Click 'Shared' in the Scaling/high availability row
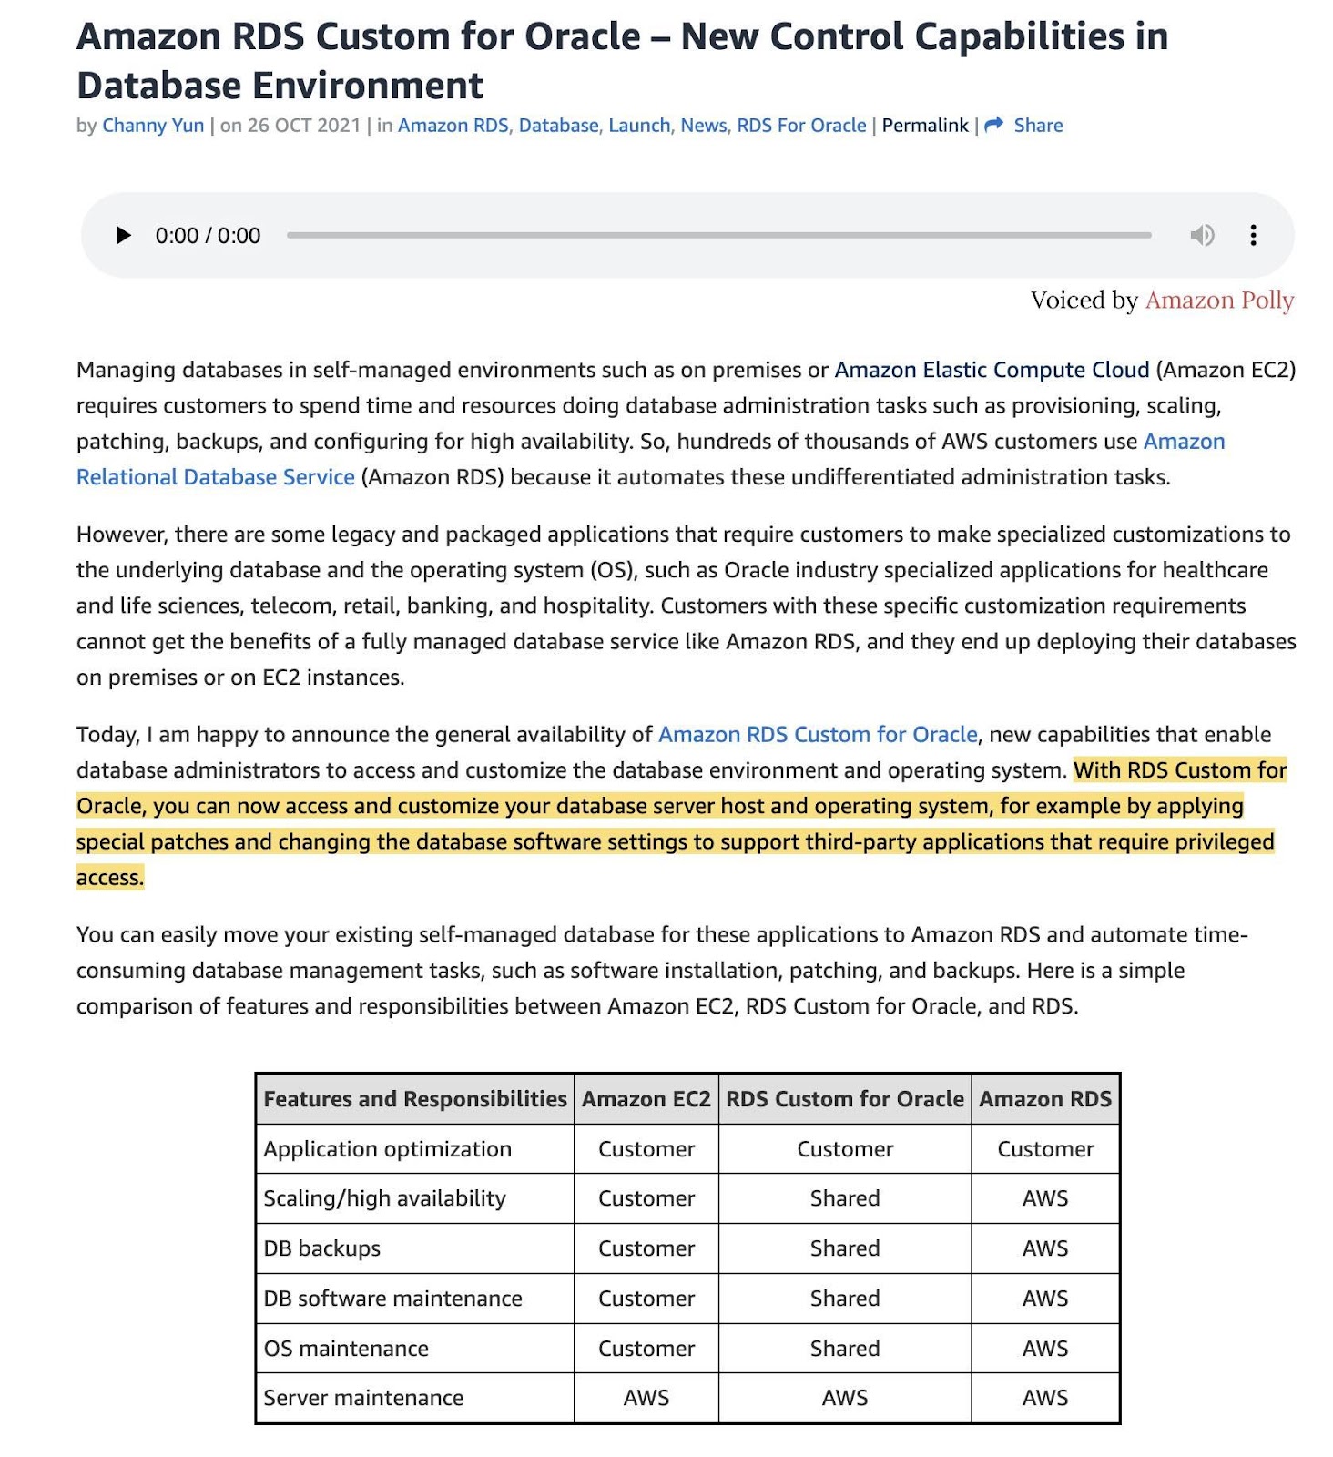This screenshot has height=1457, width=1333. [x=845, y=1198]
